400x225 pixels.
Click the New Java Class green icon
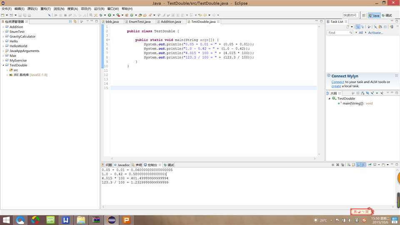click(132, 15)
